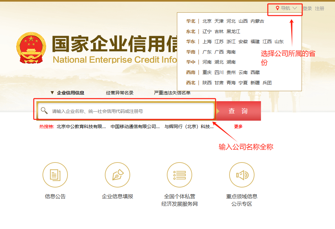Screen dimensions: 335x229
Task: Choose 甘肃 in the province list
Action: [x=219, y=83]
